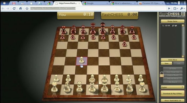Click the red knight on b8

73,29
